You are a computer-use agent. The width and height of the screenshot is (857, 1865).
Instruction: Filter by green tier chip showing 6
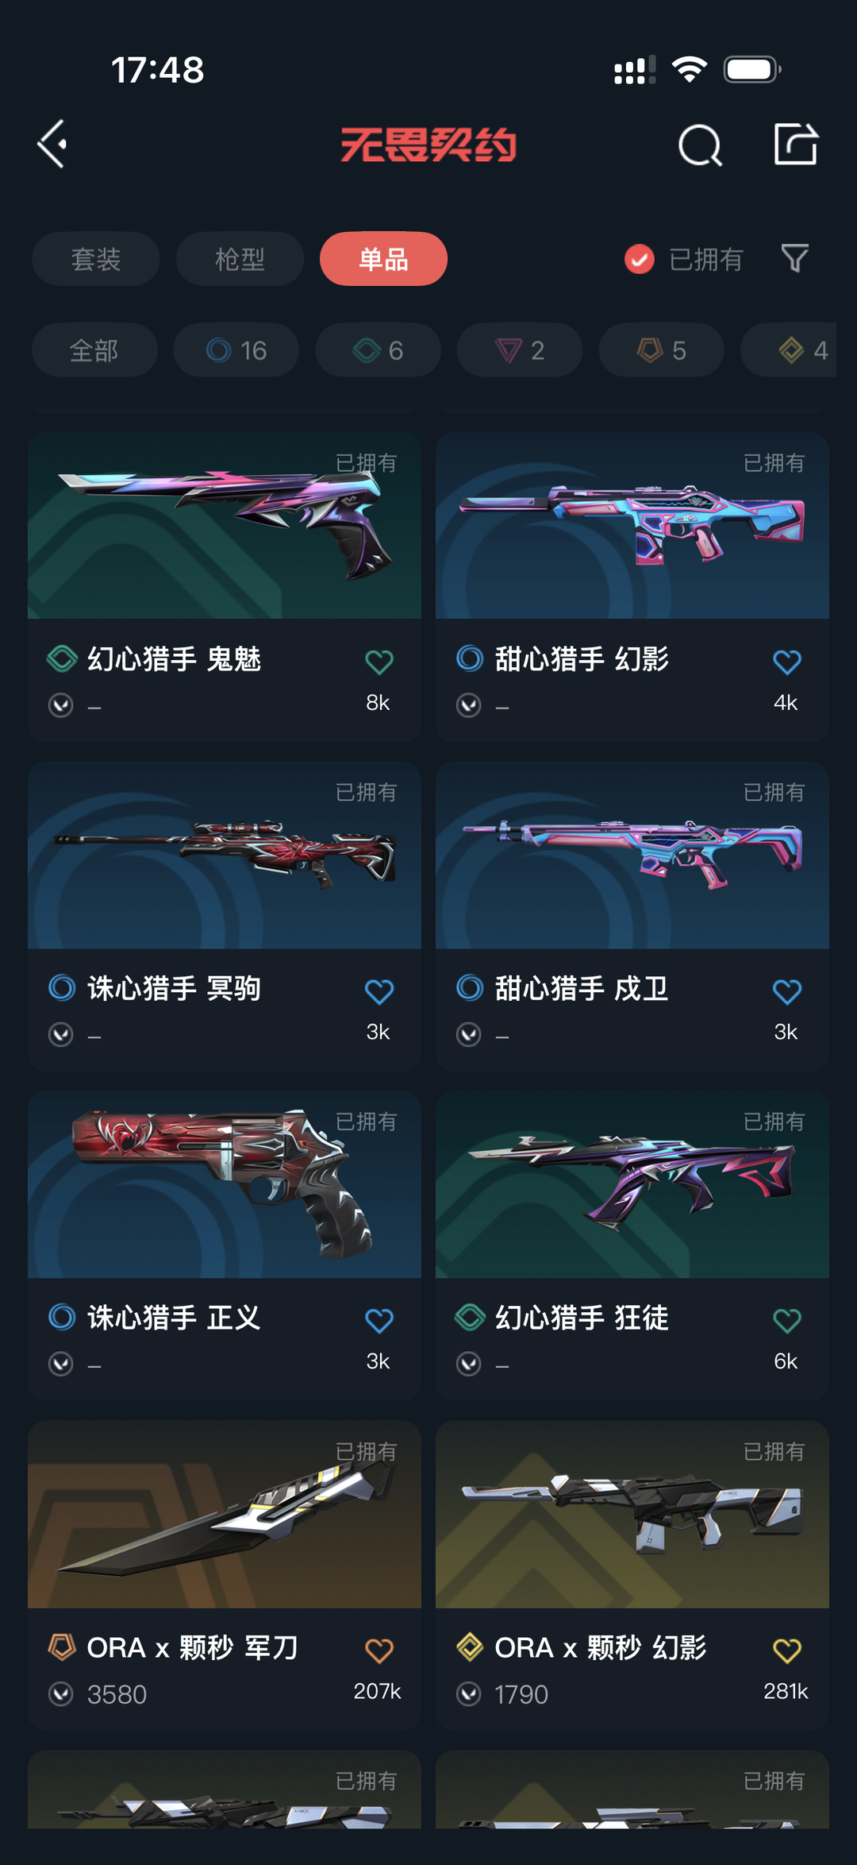tap(379, 350)
